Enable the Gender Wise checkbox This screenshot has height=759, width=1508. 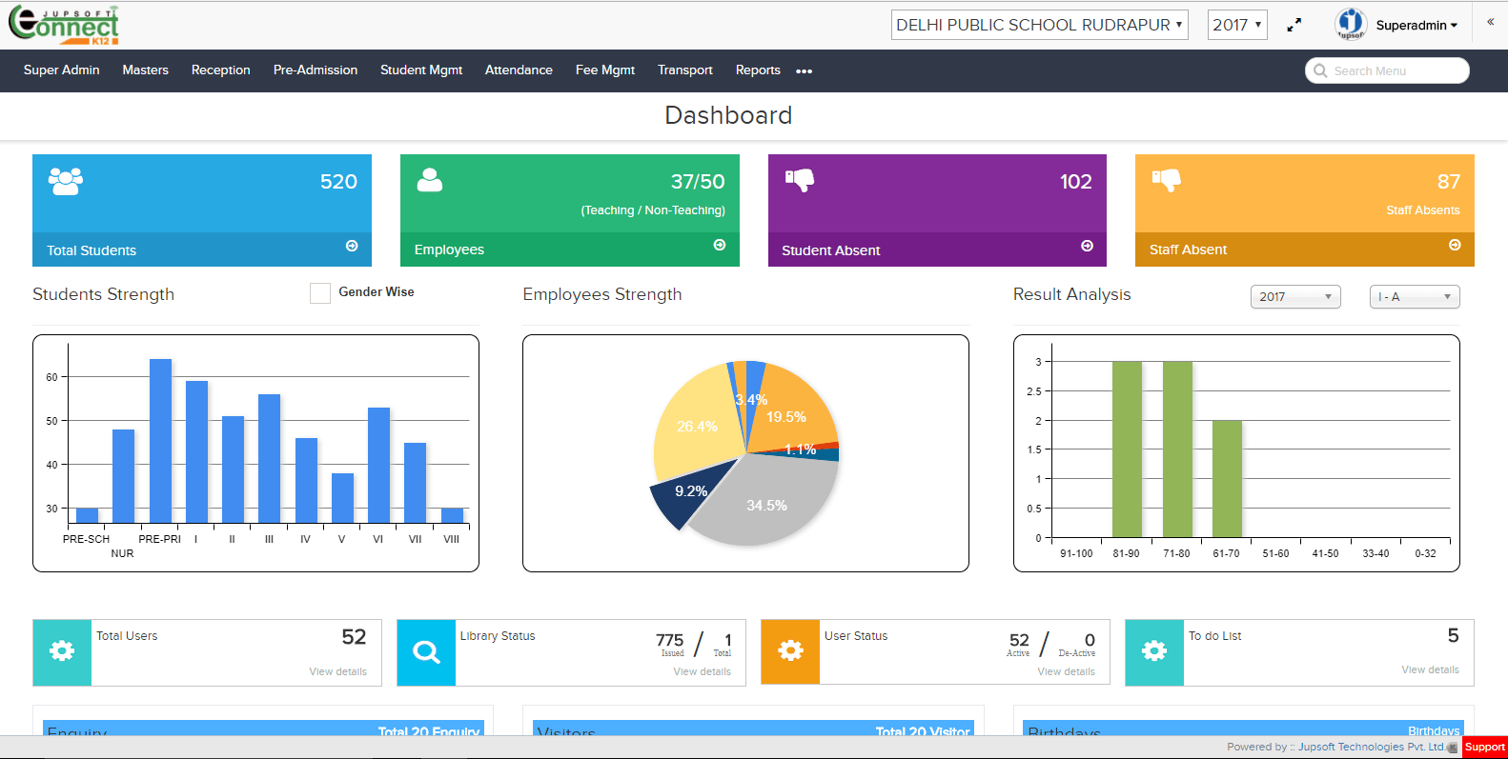(320, 293)
